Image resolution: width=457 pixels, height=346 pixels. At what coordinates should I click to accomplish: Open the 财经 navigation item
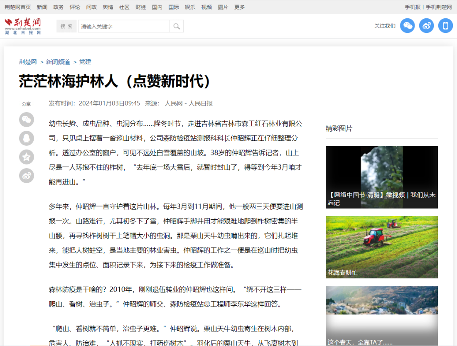click(x=141, y=7)
